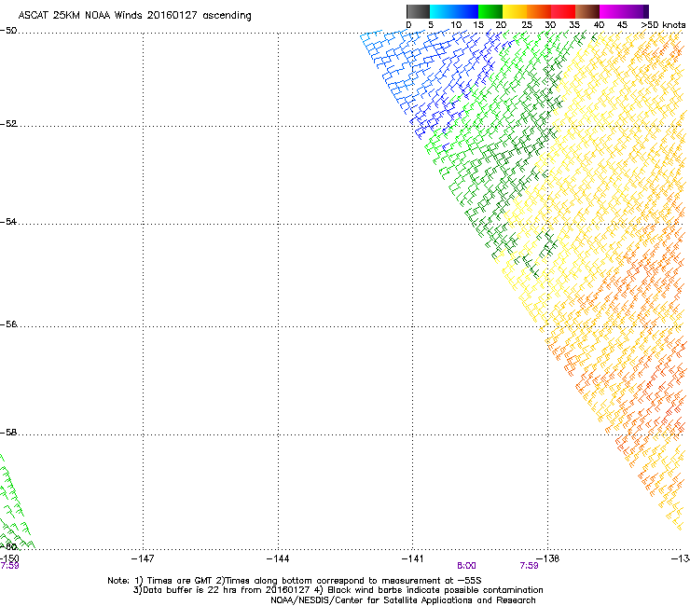Click the '0' legend scale label
Viewport: 690px width, 606px height.
408,25
